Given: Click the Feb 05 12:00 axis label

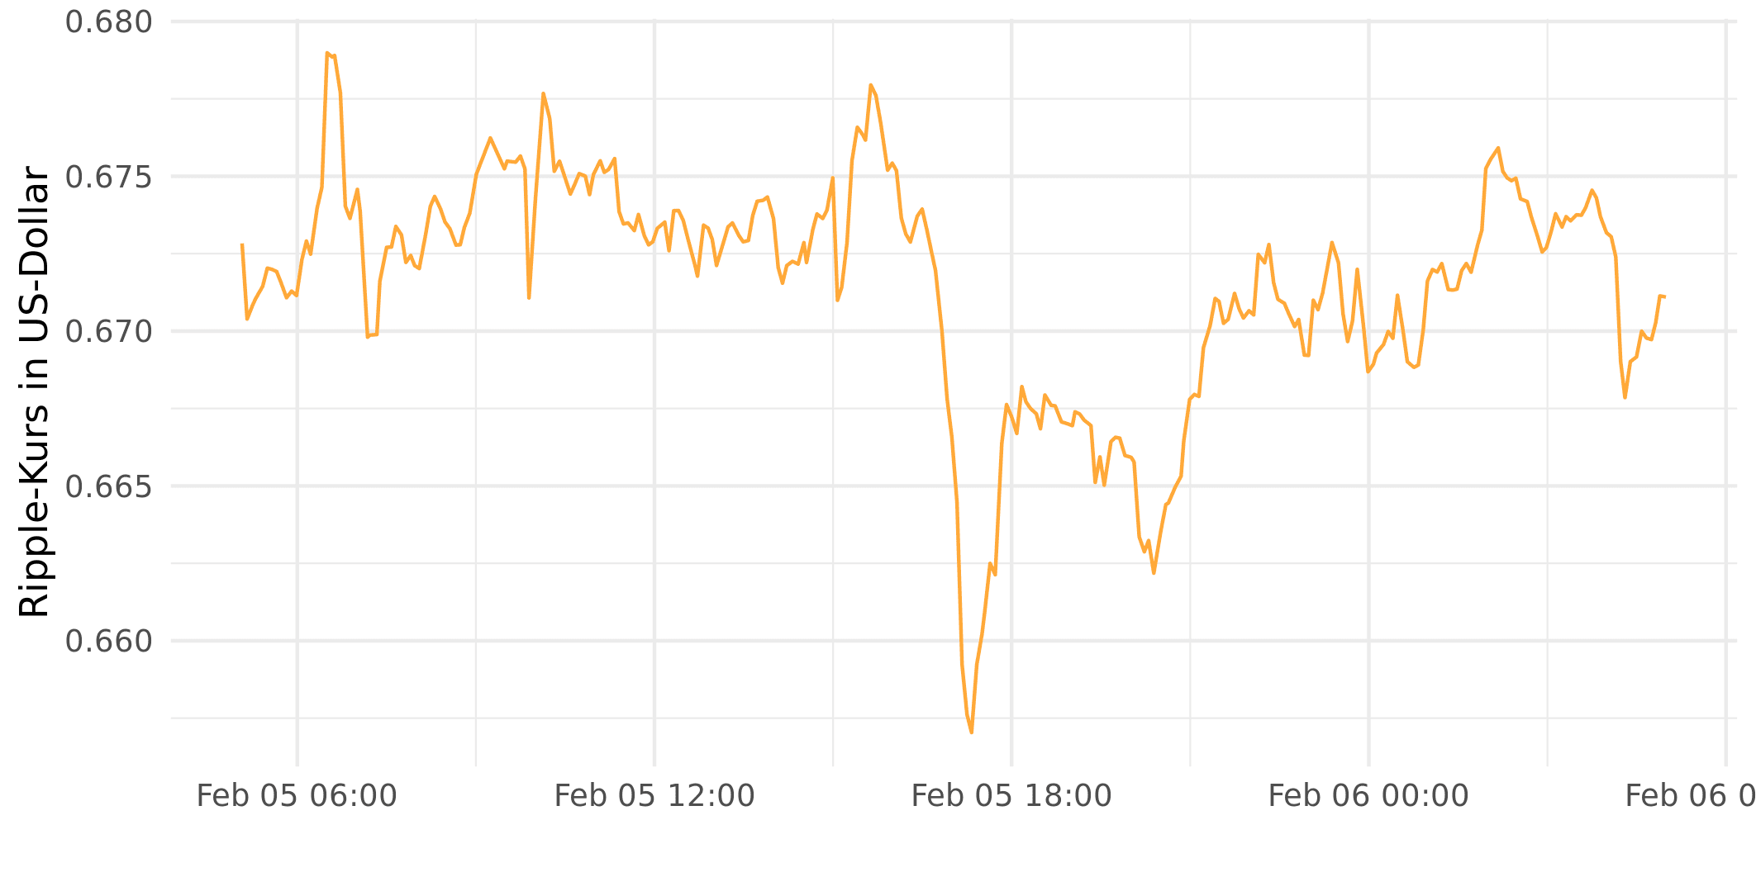Looking at the screenshot, I should click(x=654, y=796).
